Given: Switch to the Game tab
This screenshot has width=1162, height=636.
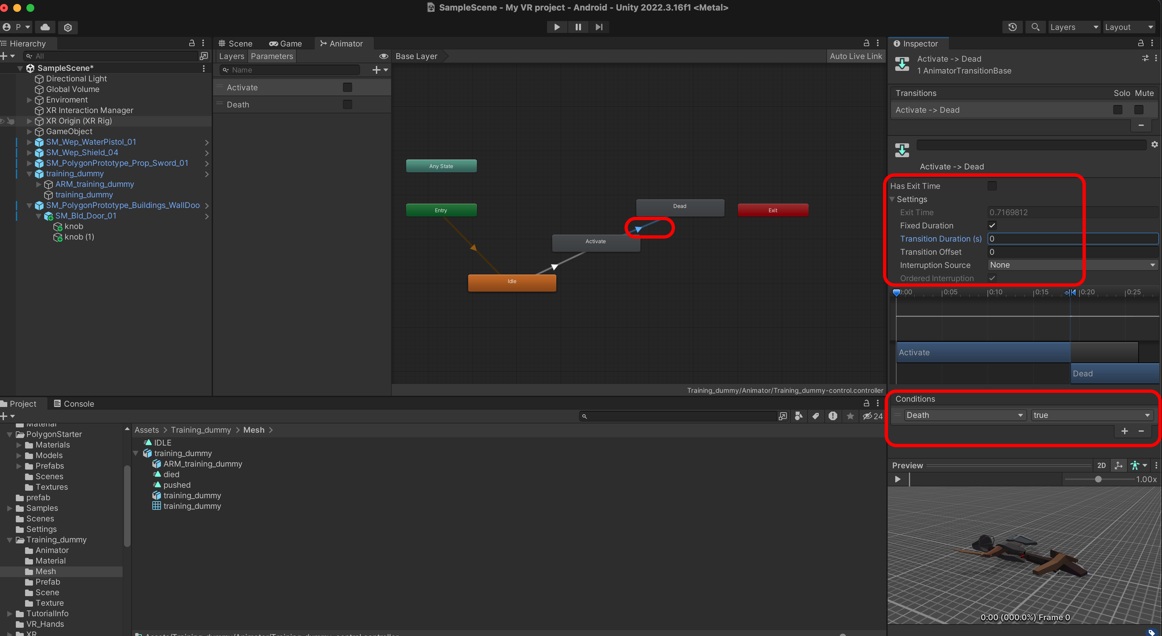Looking at the screenshot, I should click(286, 44).
